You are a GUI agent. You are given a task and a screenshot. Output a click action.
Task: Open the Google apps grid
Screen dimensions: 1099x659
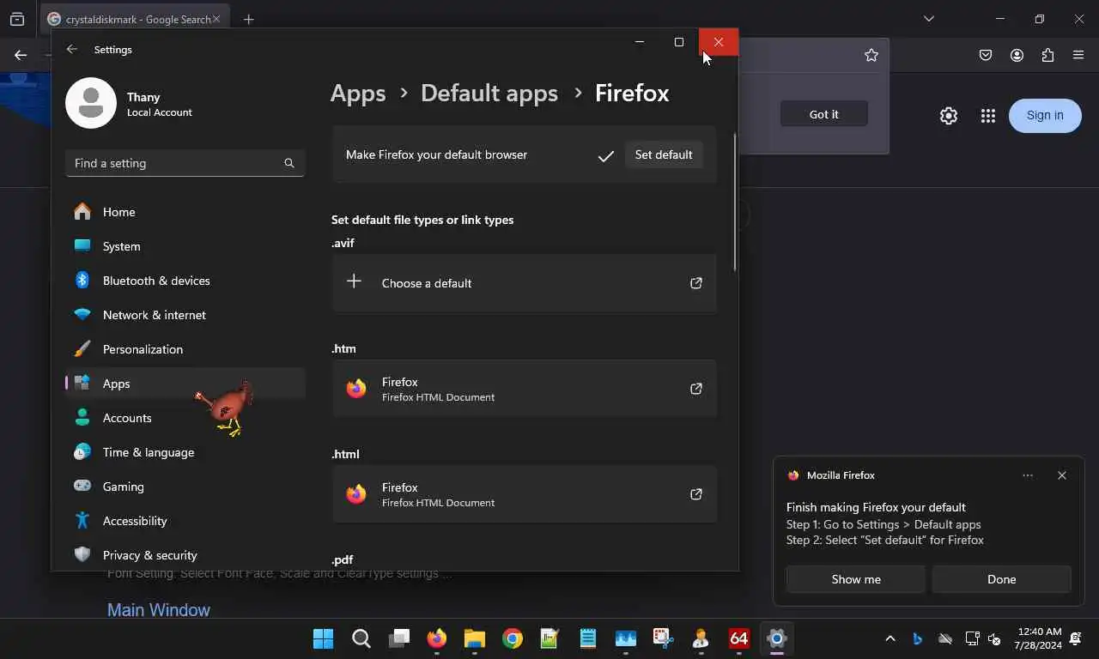click(987, 116)
